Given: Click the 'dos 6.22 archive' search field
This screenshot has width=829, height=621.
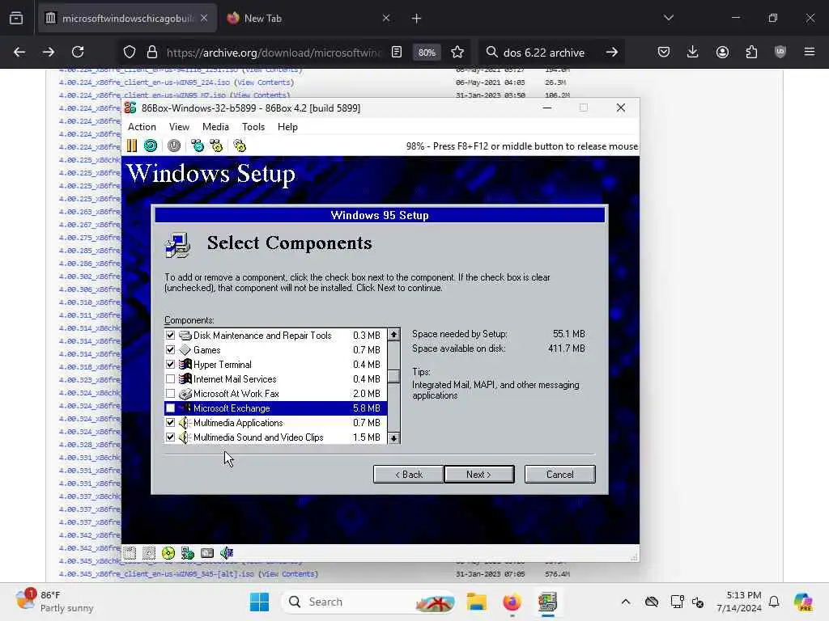Looking at the screenshot, I should [x=545, y=53].
